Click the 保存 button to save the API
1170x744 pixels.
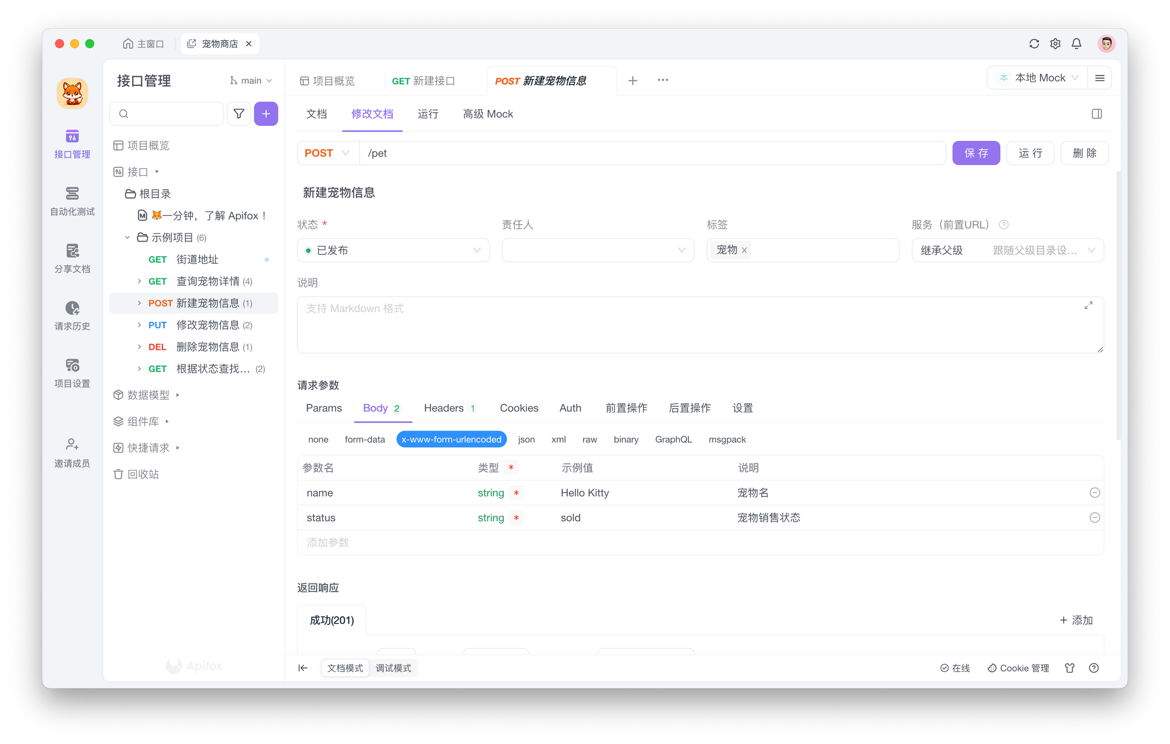tap(976, 153)
